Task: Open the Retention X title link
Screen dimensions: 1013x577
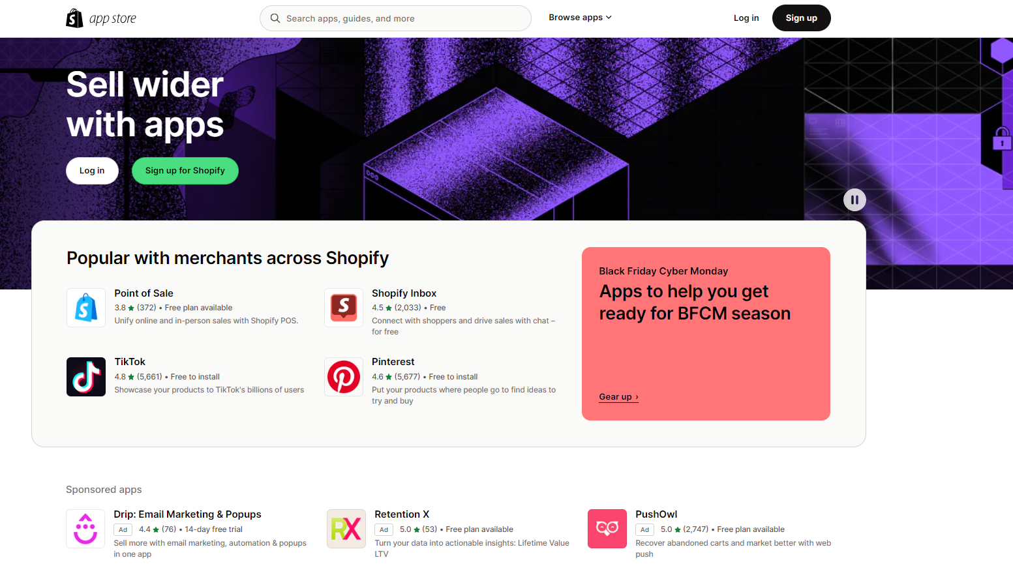Action: point(402,514)
